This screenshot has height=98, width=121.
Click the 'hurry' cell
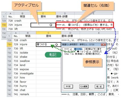(28, 86)
